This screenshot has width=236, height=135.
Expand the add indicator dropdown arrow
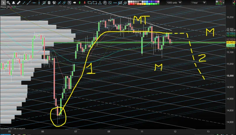(223, 3)
